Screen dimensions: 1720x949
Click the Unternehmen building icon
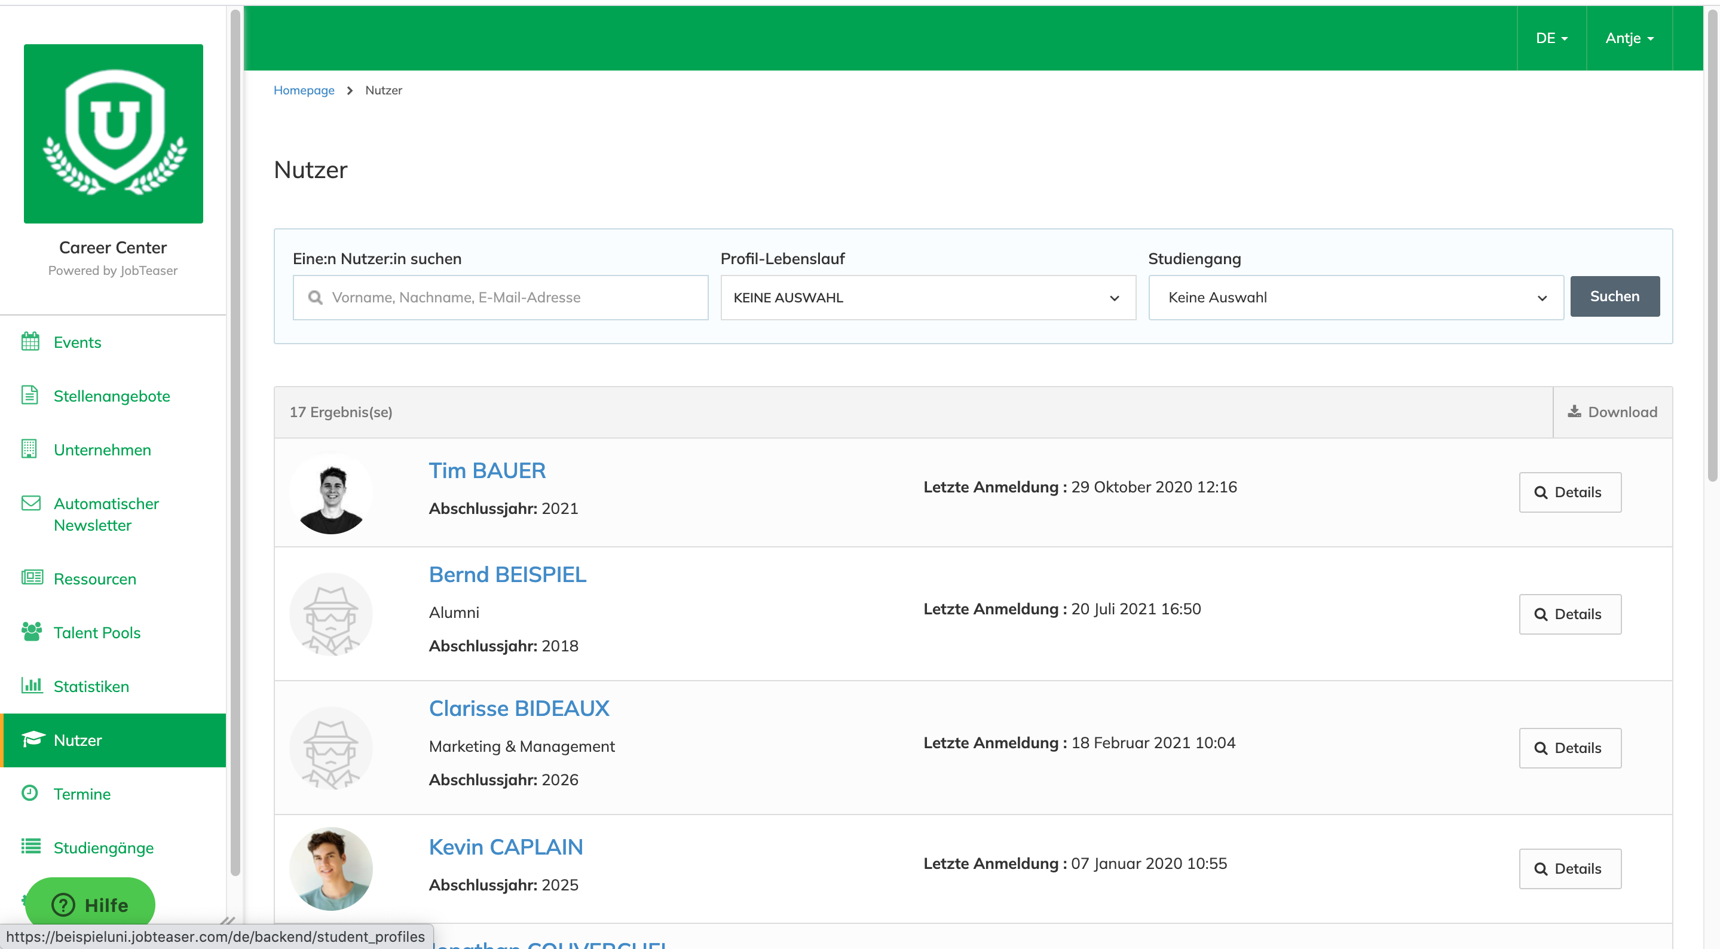pos(29,449)
